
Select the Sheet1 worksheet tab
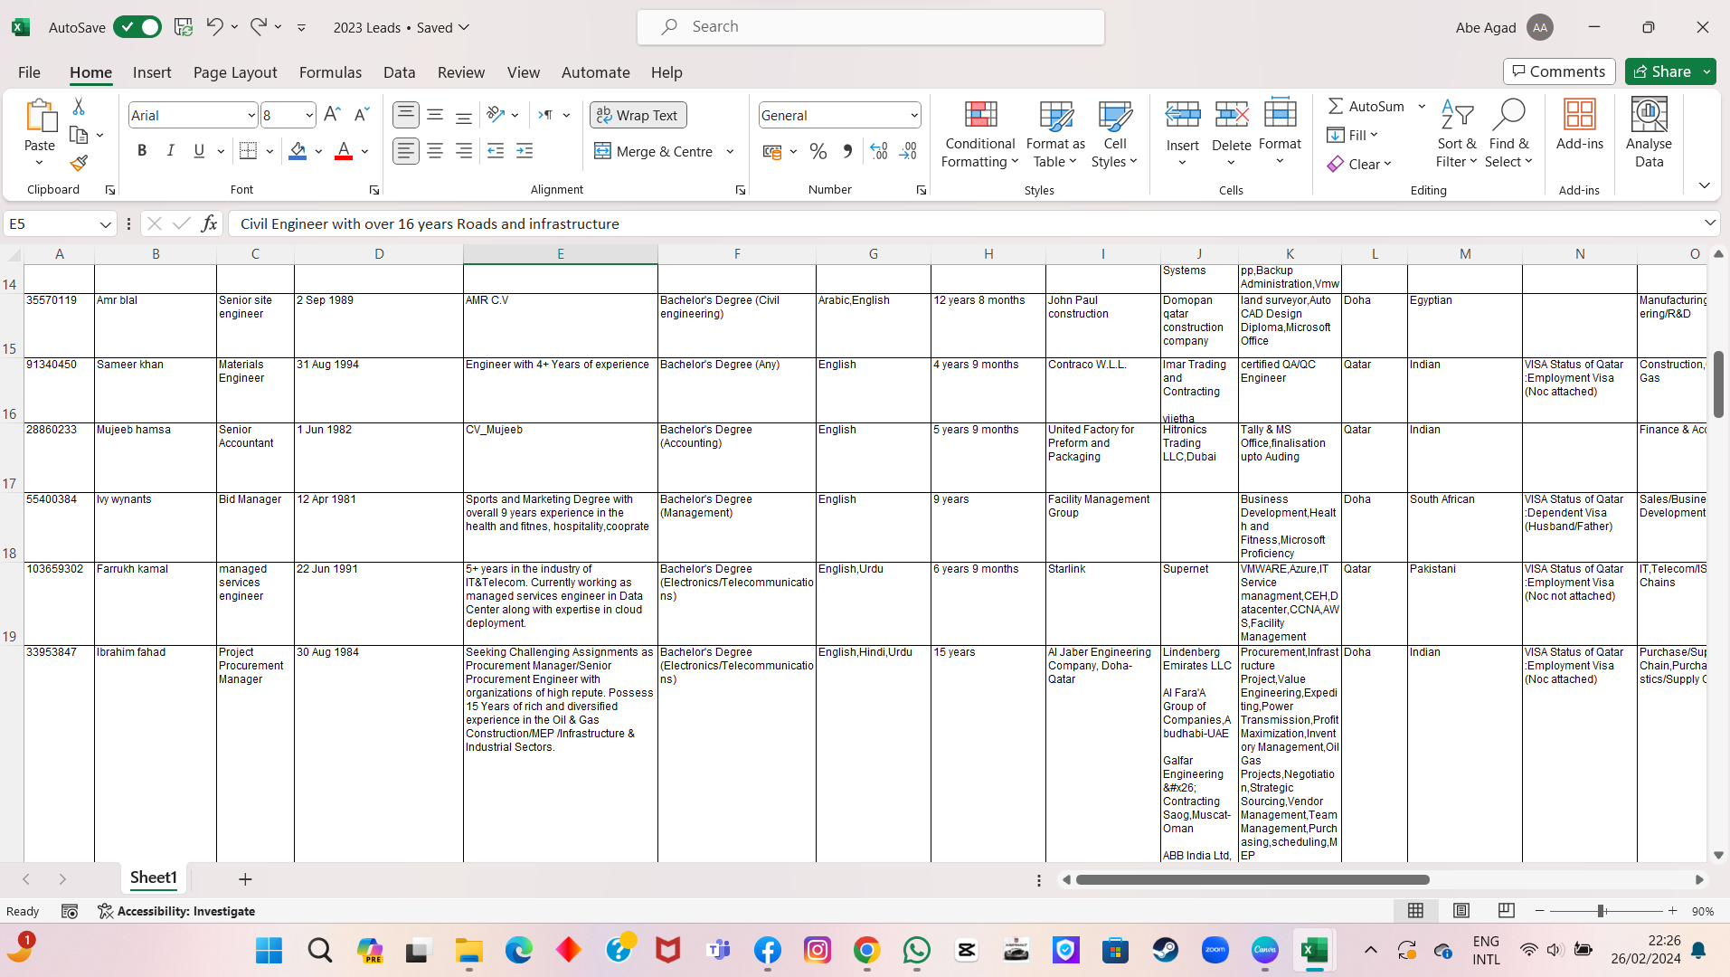(x=154, y=877)
